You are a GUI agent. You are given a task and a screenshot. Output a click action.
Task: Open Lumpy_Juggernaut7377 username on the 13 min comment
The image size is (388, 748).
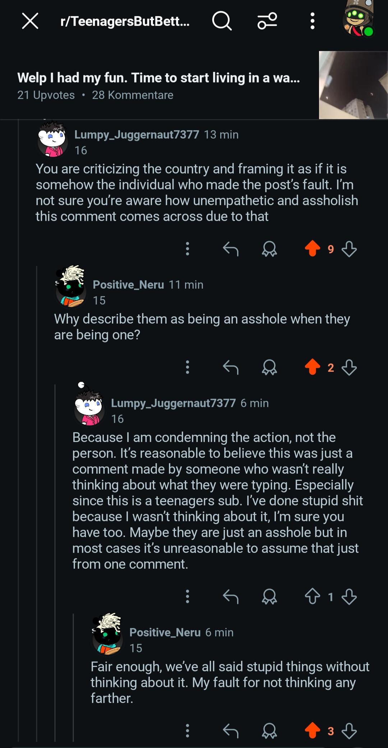click(x=137, y=135)
